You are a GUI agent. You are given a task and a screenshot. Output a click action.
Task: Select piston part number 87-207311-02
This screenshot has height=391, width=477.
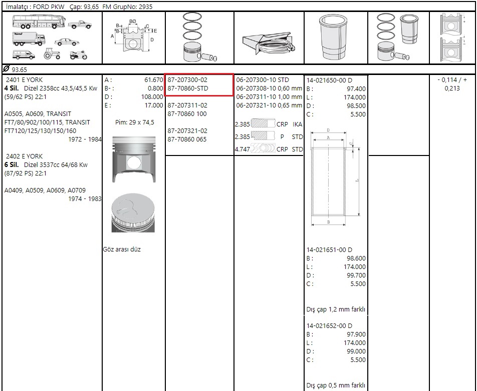click(x=187, y=105)
